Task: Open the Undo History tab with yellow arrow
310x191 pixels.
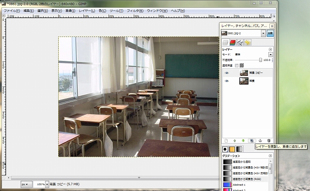Action: (248, 43)
